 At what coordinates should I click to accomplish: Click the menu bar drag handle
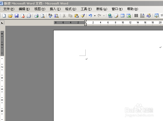pyautogui.click(x=1, y=9)
